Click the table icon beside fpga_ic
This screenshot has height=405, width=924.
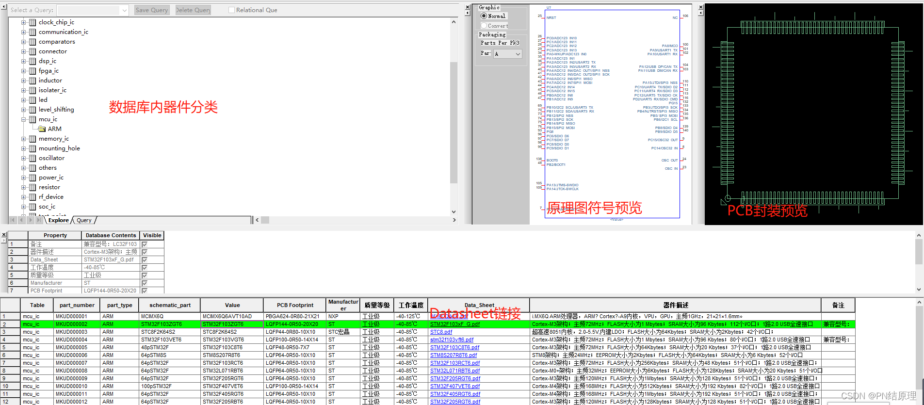click(x=32, y=71)
